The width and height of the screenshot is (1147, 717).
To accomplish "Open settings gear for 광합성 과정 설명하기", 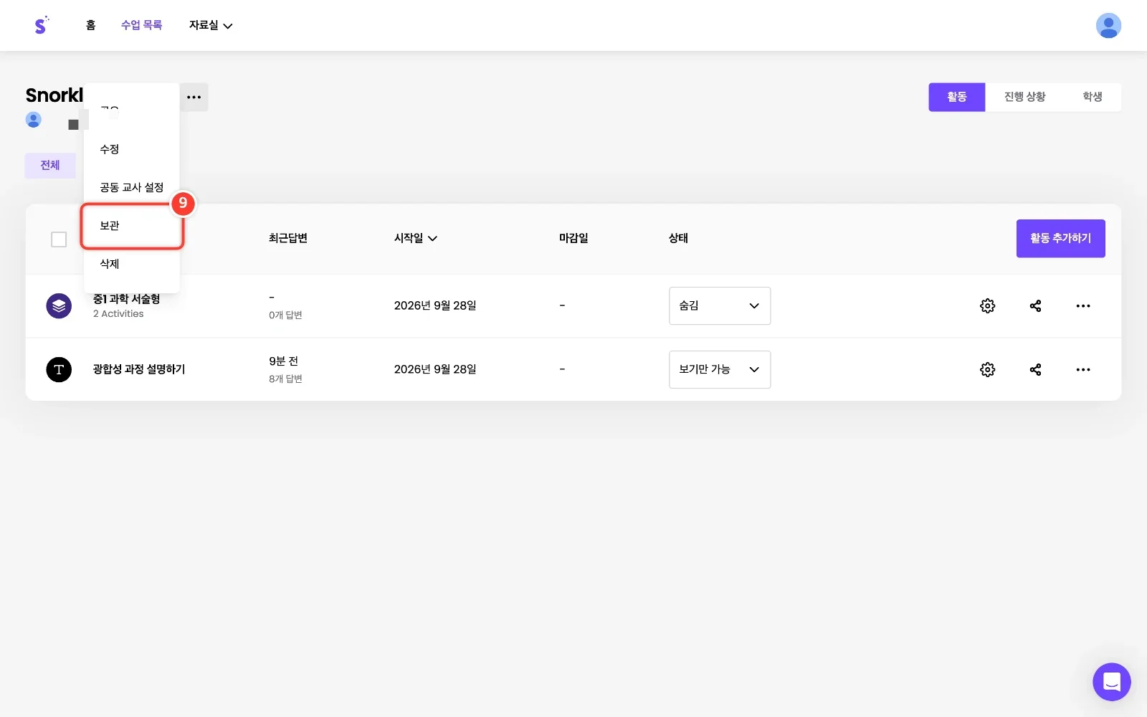I will (987, 370).
